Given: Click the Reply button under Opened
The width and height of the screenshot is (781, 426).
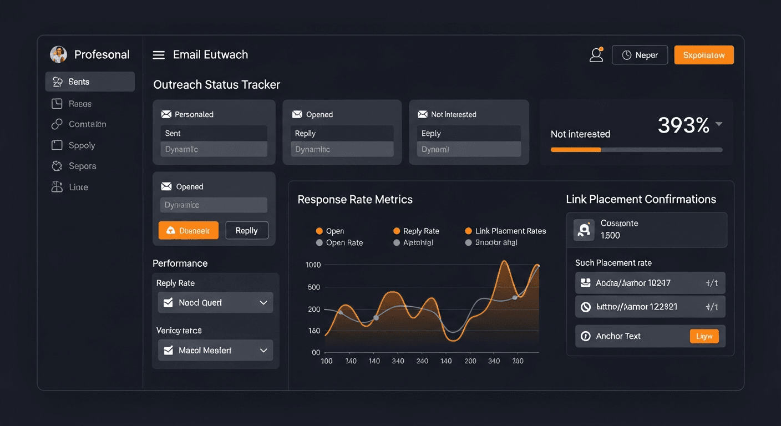Looking at the screenshot, I should [x=246, y=230].
